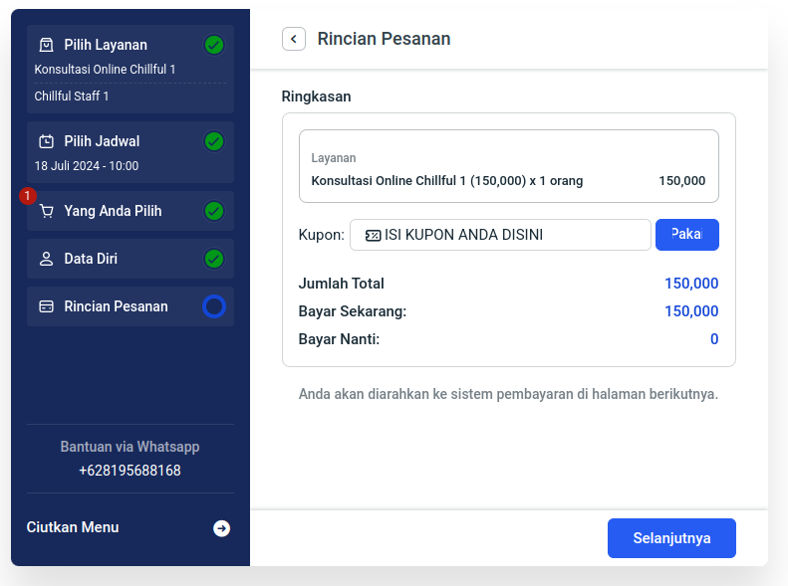Collapse the sidebar via Ciutkan Menu
788x586 pixels.
pos(73,527)
